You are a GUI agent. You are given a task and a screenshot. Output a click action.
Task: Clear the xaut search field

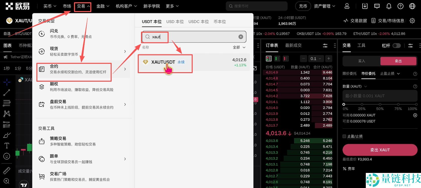coord(241,37)
